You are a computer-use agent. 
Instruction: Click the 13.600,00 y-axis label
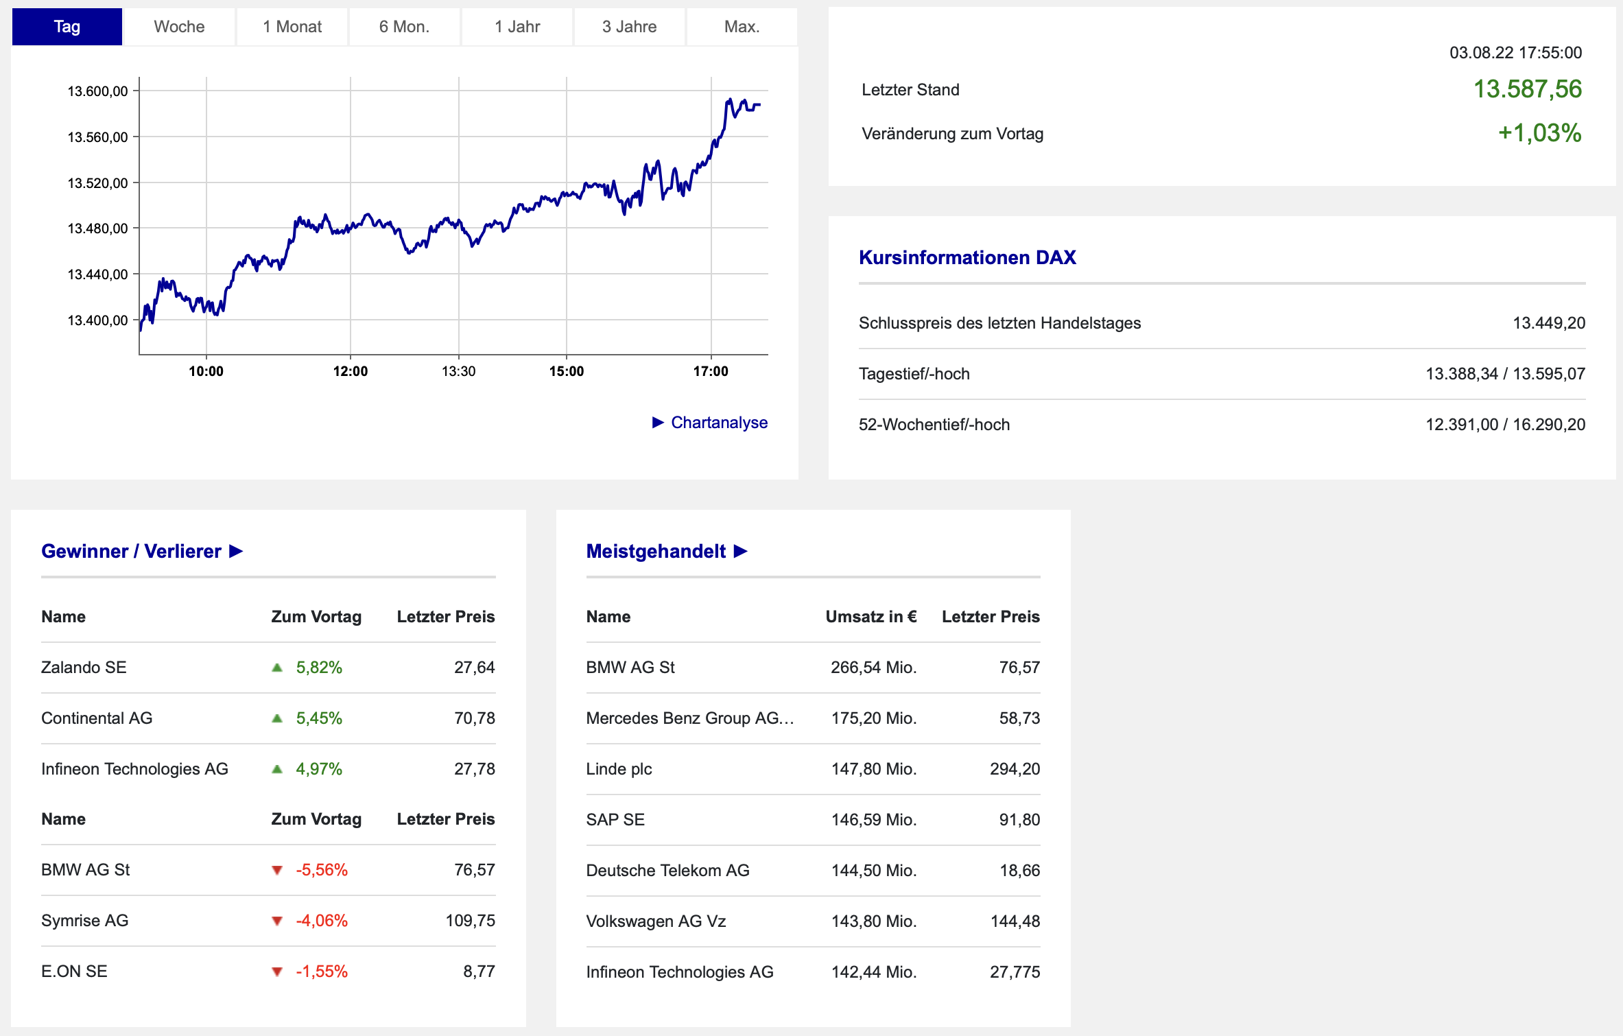point(97,91)
